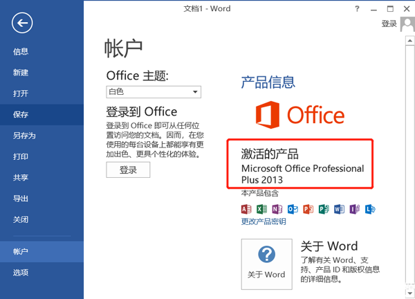The width and height of the screenshot is (415, 299).
Task: Click the Outlook icon in product list
Action: coord(293,209)
